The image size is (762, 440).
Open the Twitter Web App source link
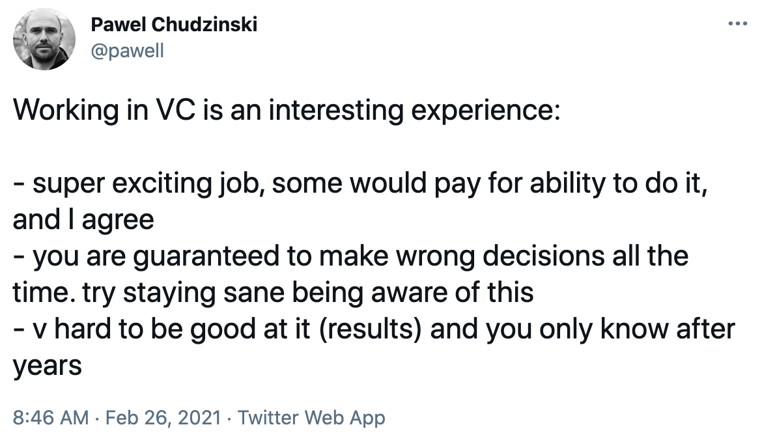(x=311, y=418)
